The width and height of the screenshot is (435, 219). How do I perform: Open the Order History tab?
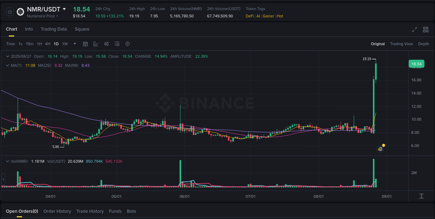click(57, 211)
